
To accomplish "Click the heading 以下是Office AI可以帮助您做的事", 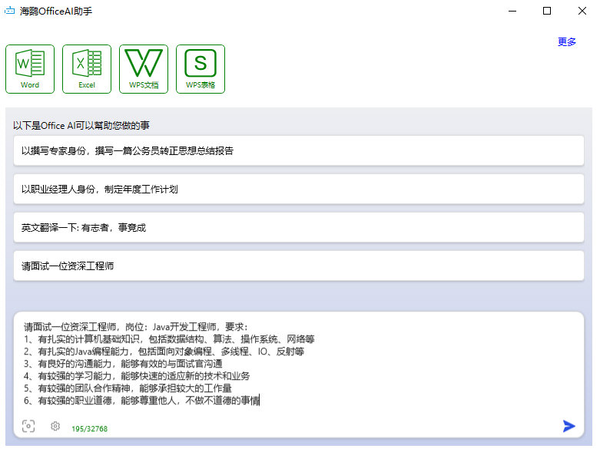I will point(81,125).
